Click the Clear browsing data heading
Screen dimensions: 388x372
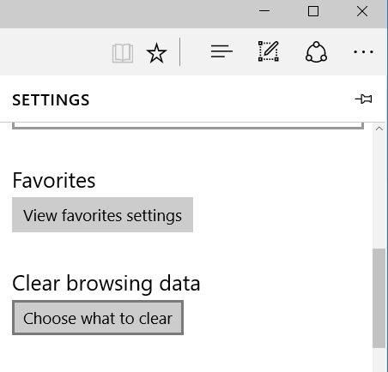tap(106, 284)
